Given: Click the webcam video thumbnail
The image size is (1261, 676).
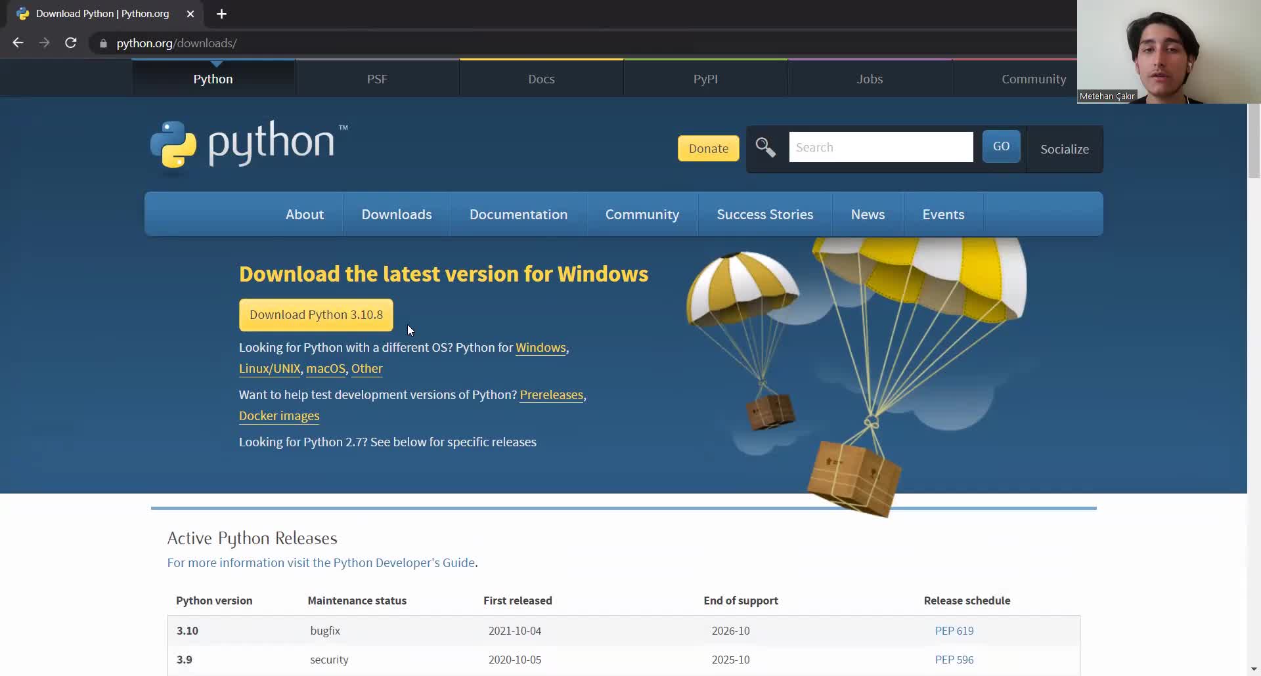Looking at the screenshot, I should pos(1169,52).
